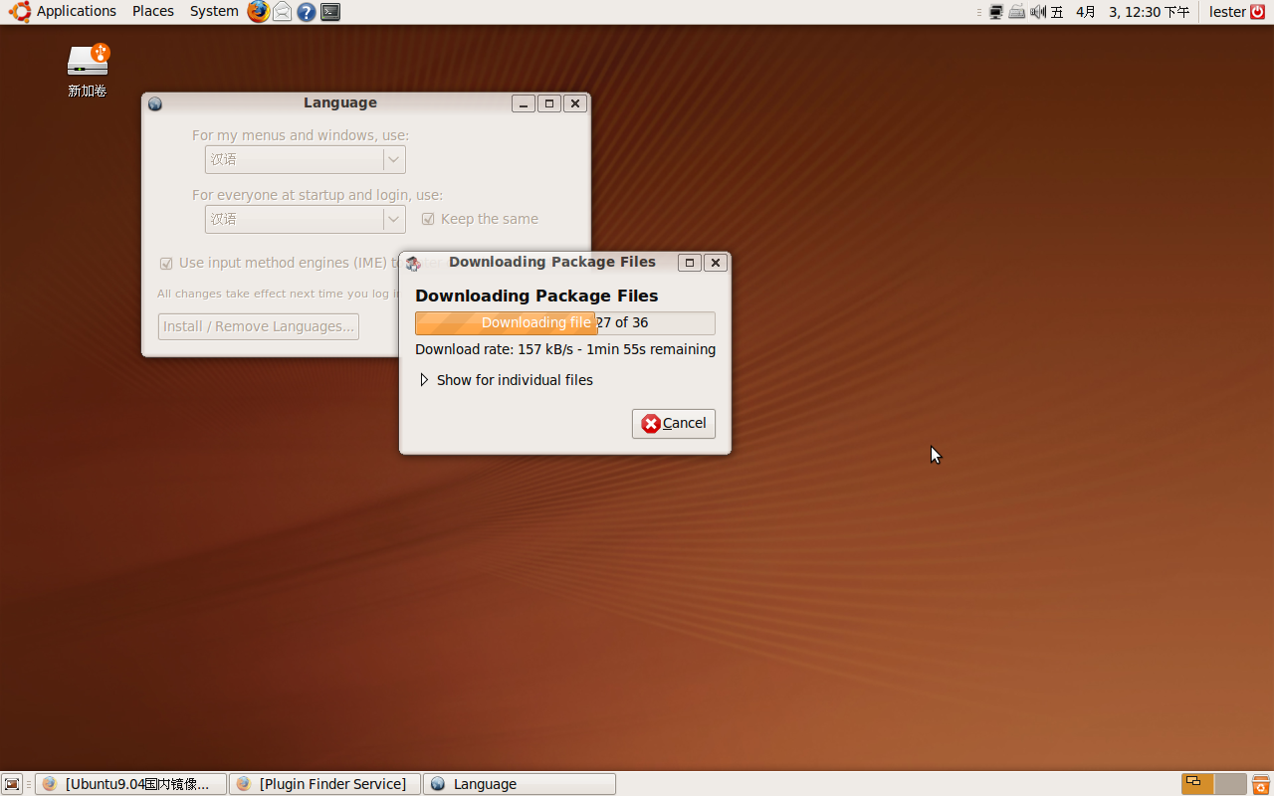Click Install / Remove Languages button
Screen dimensions: 1274x796
tap(258, 326)
